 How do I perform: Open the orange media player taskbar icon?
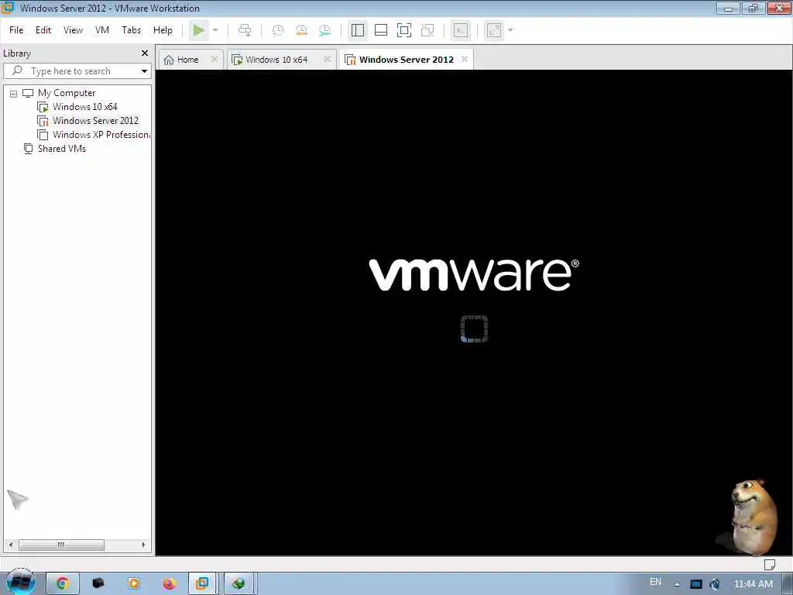133,584
